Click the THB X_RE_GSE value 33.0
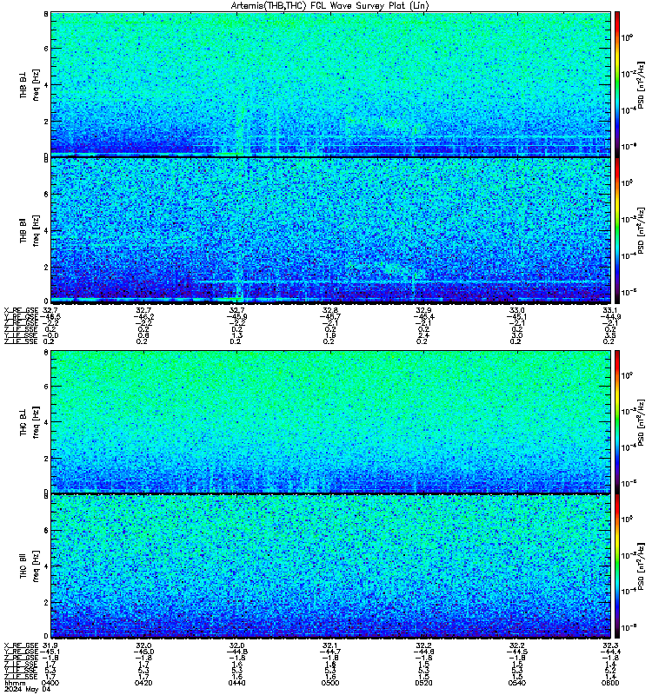Image resolution: width=652 pixels, height=695 pixels. [x=516, y=310]
